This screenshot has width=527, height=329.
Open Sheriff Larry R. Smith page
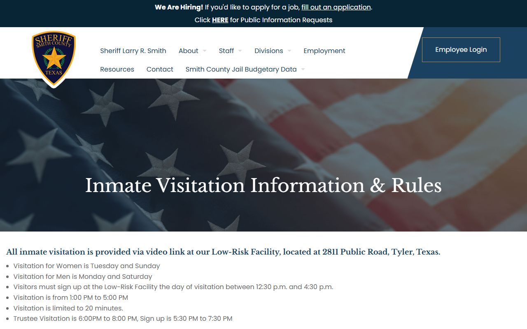coord(133,51)
